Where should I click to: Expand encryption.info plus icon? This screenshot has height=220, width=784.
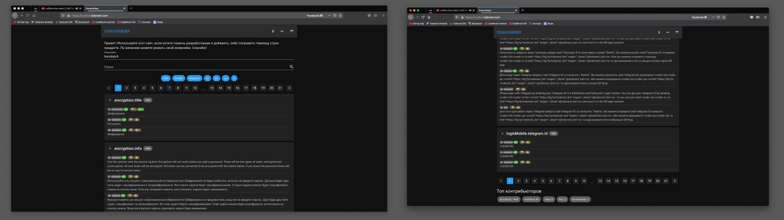point(110,148)
